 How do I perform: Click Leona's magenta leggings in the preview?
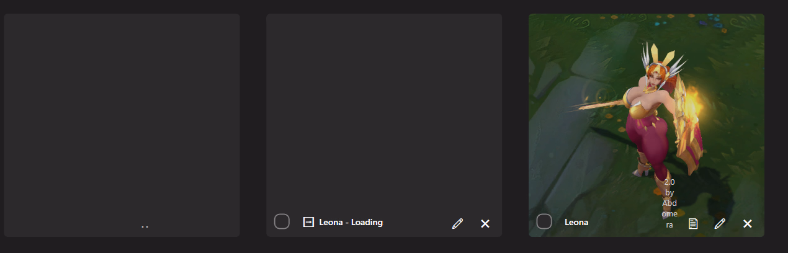click(648, 143)
